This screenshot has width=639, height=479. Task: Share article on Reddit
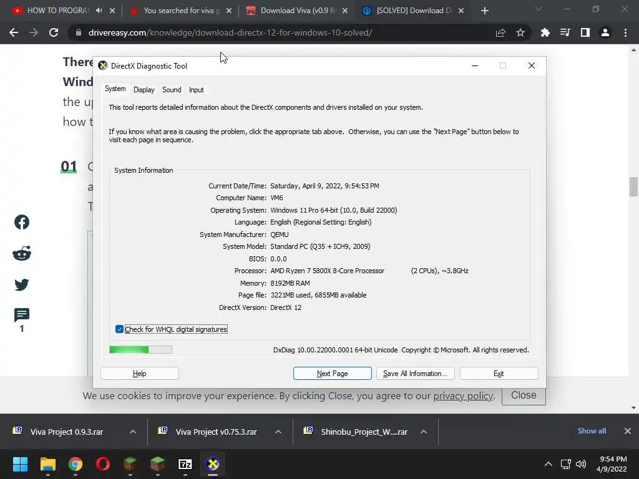(22, 253)
